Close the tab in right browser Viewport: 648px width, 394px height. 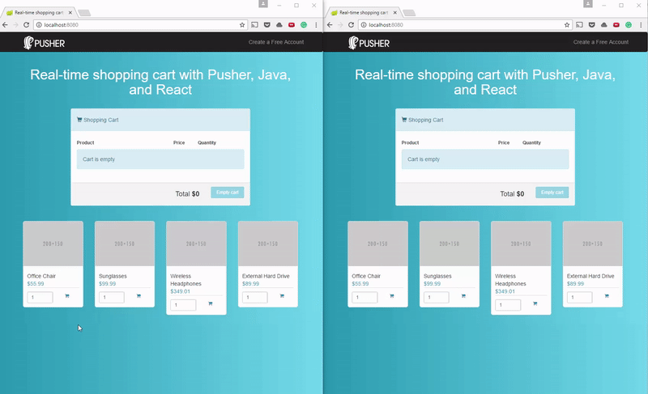click(395, 12)
